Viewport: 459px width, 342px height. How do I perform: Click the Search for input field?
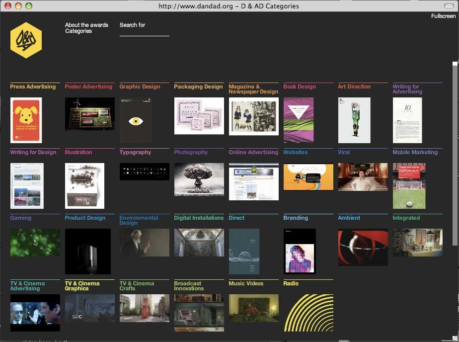(144, 32)
